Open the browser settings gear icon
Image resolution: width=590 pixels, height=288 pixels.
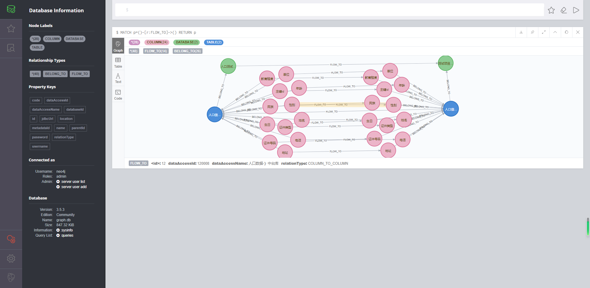(11, 258)
